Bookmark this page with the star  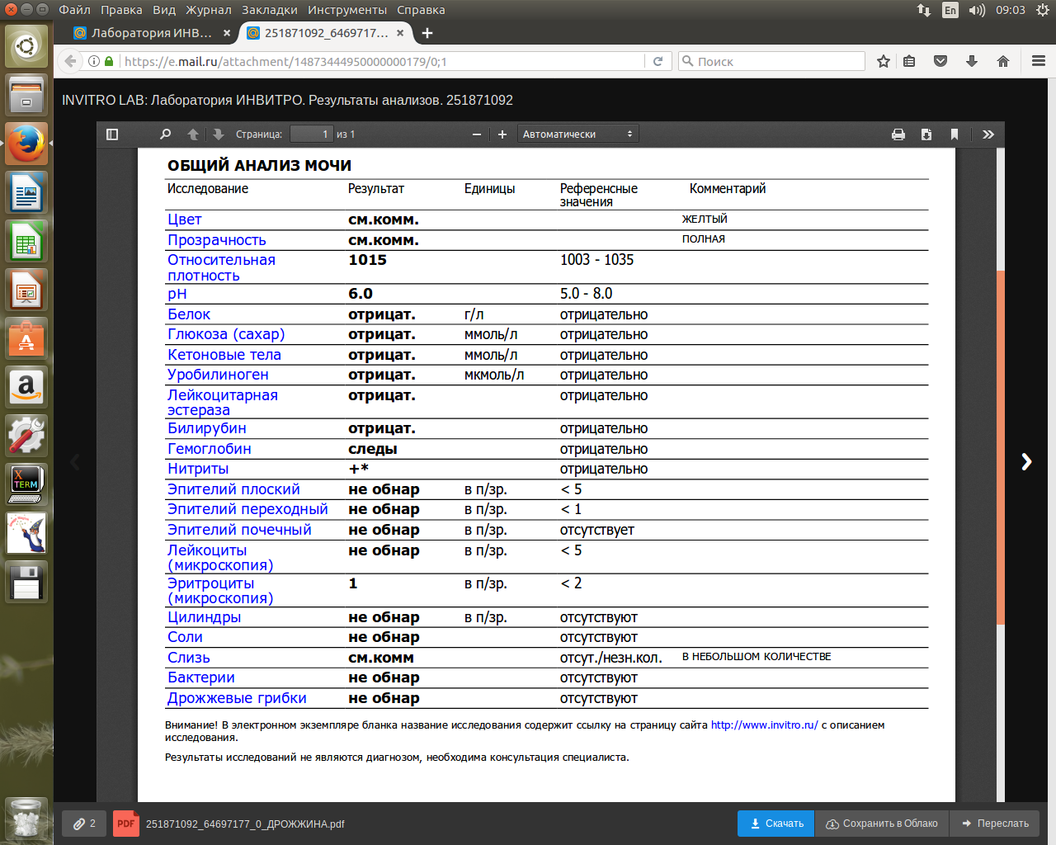point(884,61)
